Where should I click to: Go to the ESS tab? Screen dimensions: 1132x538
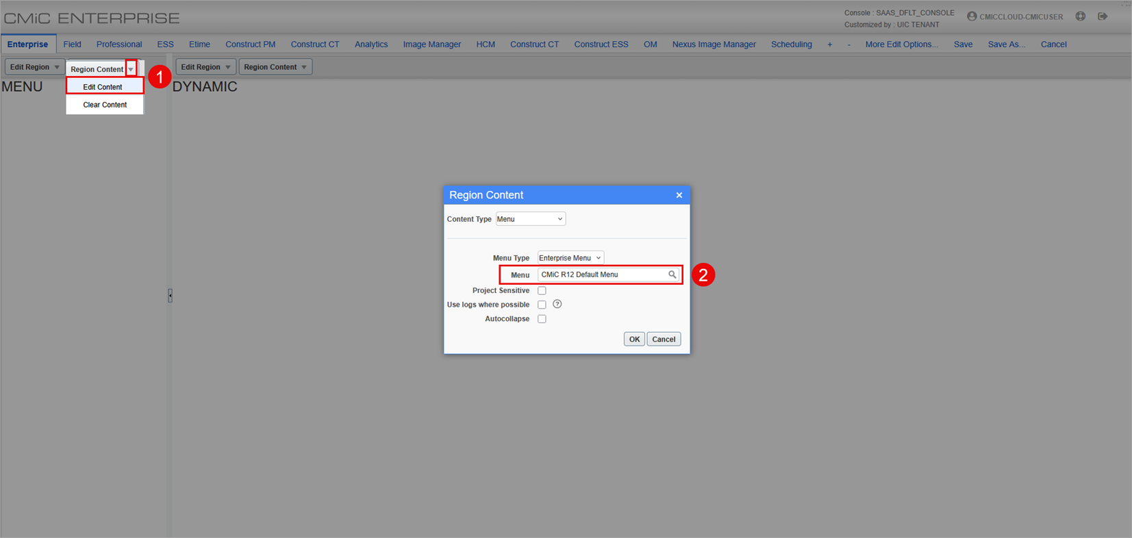[165, 44]
